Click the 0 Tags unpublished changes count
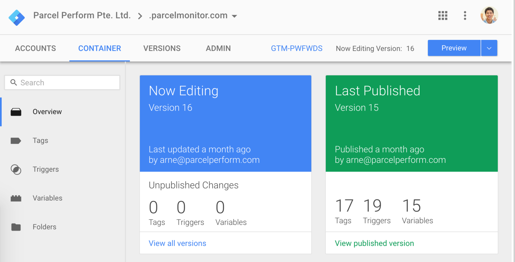Viewport: 515px width, 262px height. [157, 213]
